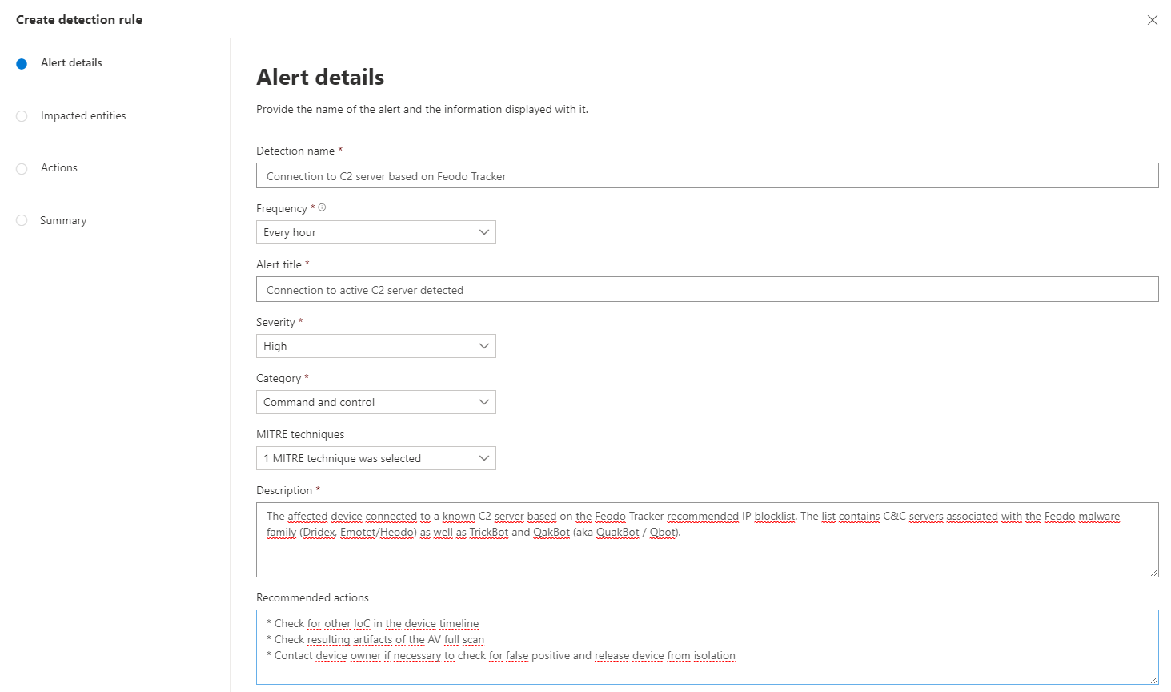This screenshot has height=692, width=1171.
Task: Jump to the Actions step
Action: pos(58,167)
